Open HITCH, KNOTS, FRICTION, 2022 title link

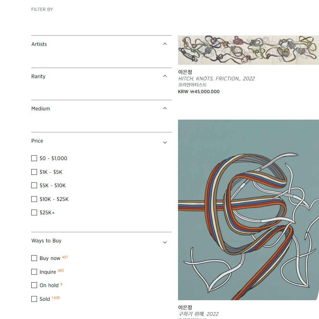coord(216,78)
